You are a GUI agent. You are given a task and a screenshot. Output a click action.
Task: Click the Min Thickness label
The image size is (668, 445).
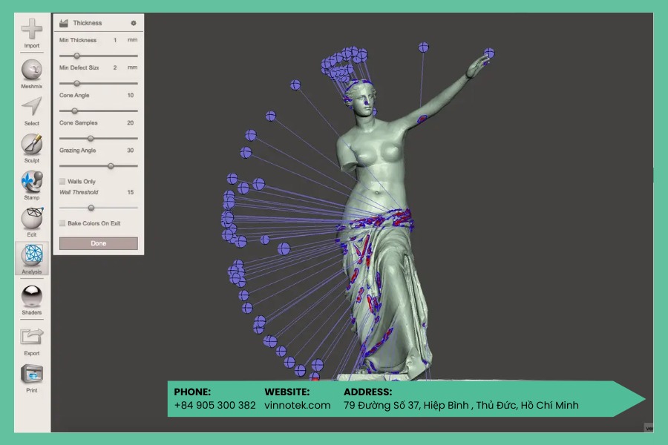coord(78,40)
